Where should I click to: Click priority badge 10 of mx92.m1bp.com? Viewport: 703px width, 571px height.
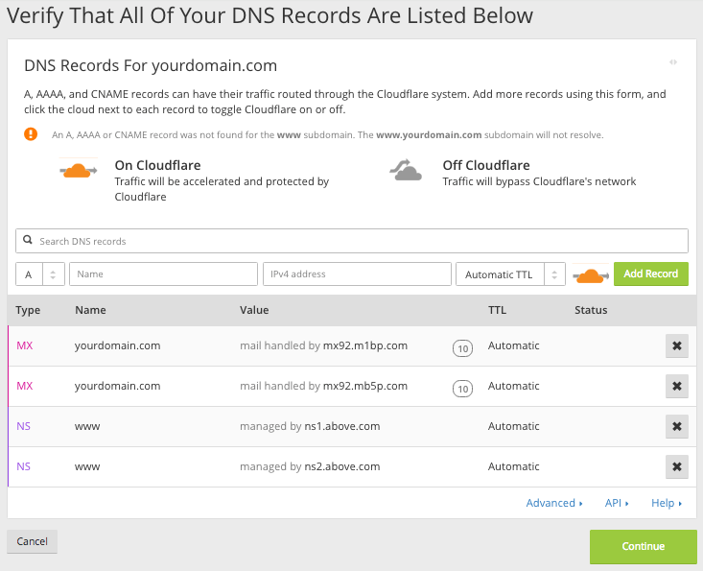(x=462, y=348)
